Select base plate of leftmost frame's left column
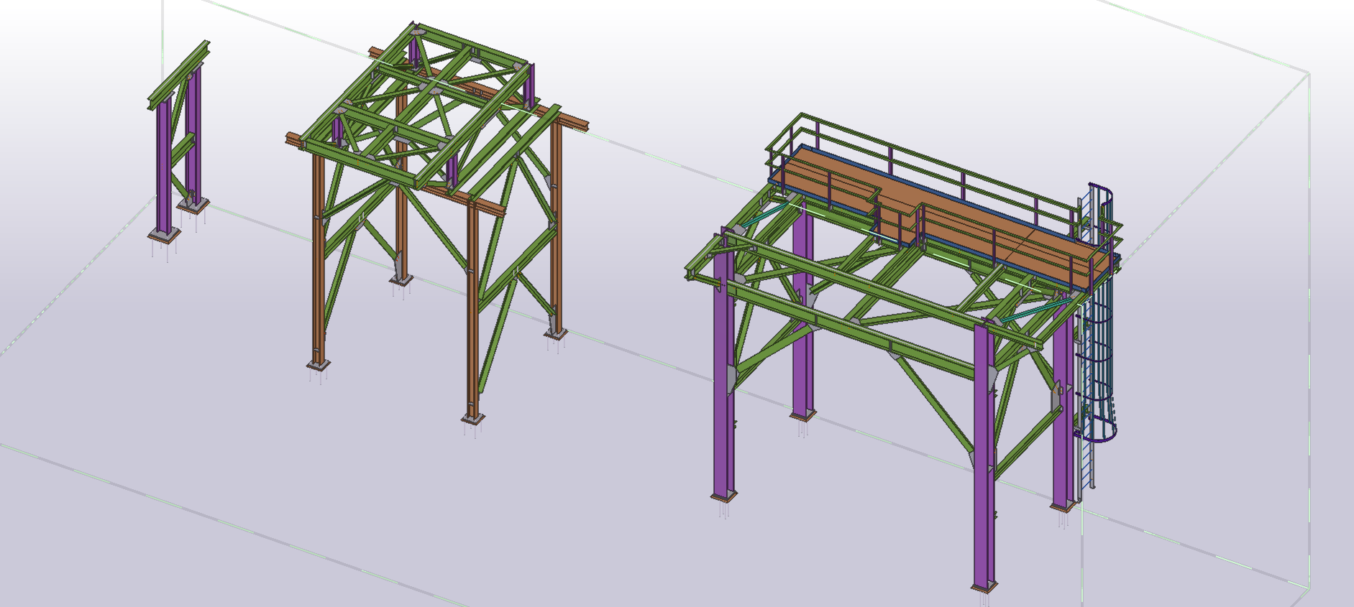 [165, 236]
